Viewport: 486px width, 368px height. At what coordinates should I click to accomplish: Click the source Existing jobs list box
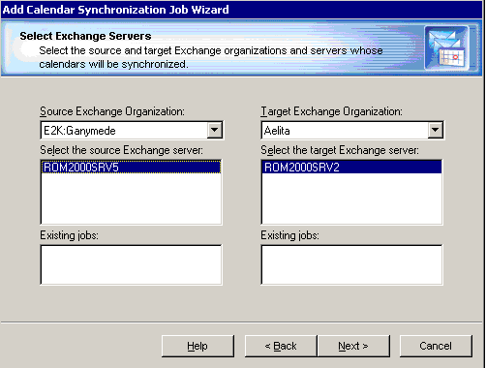point(131,264)
